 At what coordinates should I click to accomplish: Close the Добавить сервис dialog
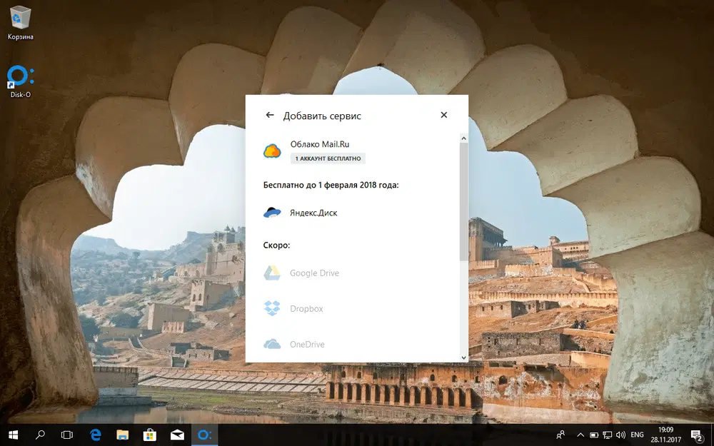click(x=444, y=115)
